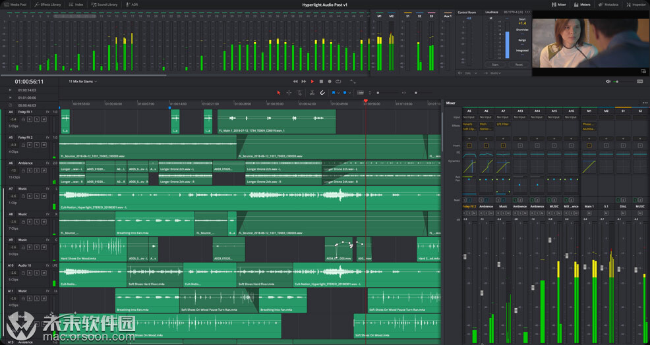
Task: Toggle the link/snapping tool icon
Action: pyautogui.click(x=322, y=93)
